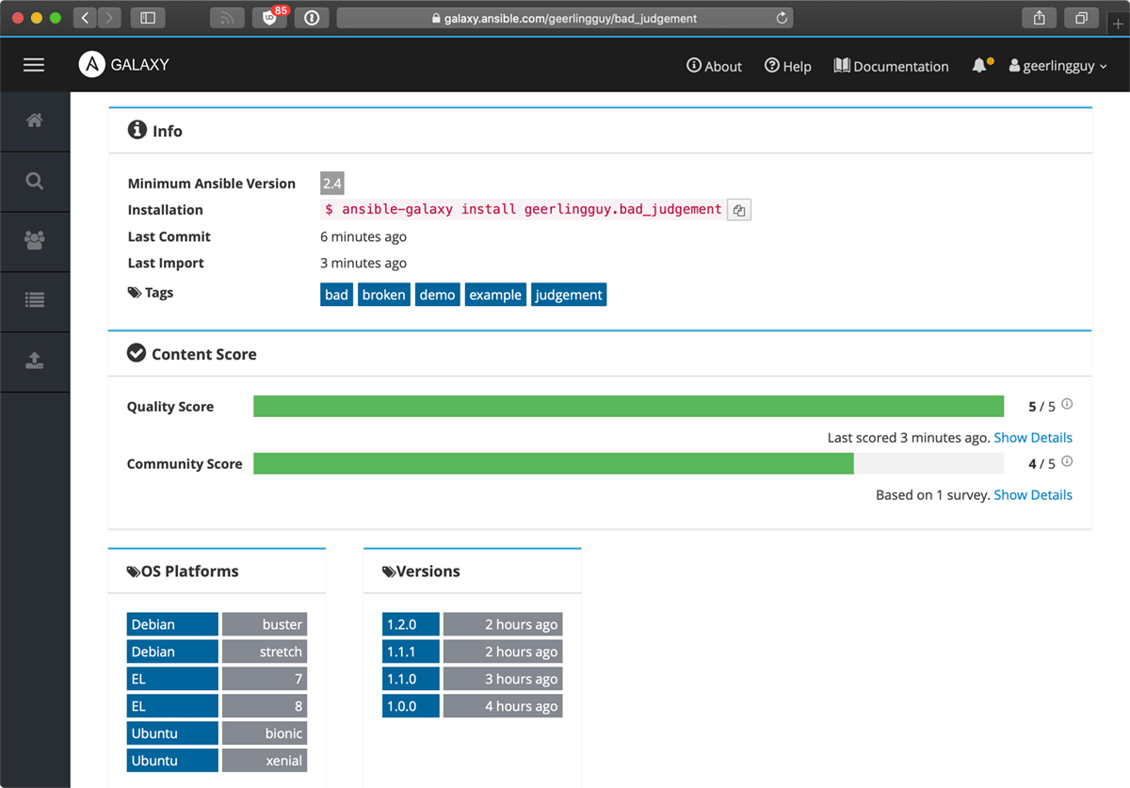1130x788 pixels.
Task: Click the '6 minutes ago' last commit value
Action: (x=363, y=236)
